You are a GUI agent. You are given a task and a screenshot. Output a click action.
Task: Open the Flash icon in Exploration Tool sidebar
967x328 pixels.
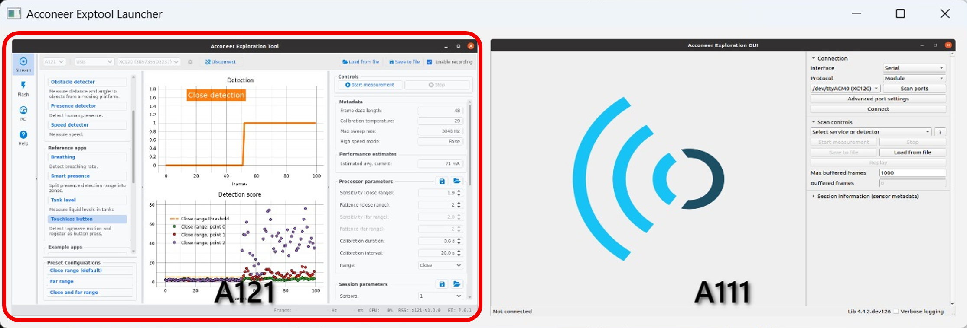(x=23, y=89)
